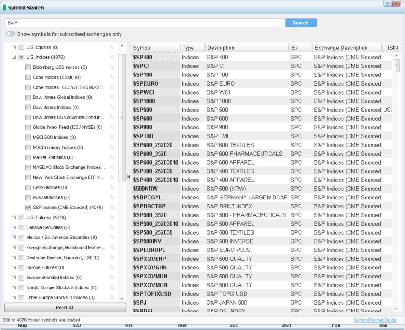Sort by the Symbol column header
405x330 pixels.
coord(156,48)
